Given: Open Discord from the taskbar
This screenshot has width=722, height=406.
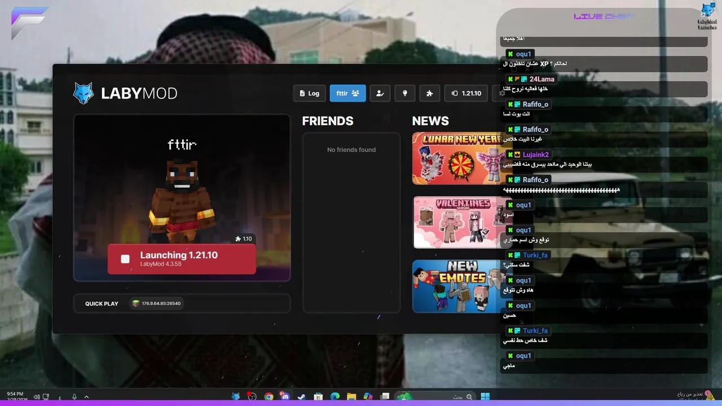Looking at the screenshot, I should (285, 396).
